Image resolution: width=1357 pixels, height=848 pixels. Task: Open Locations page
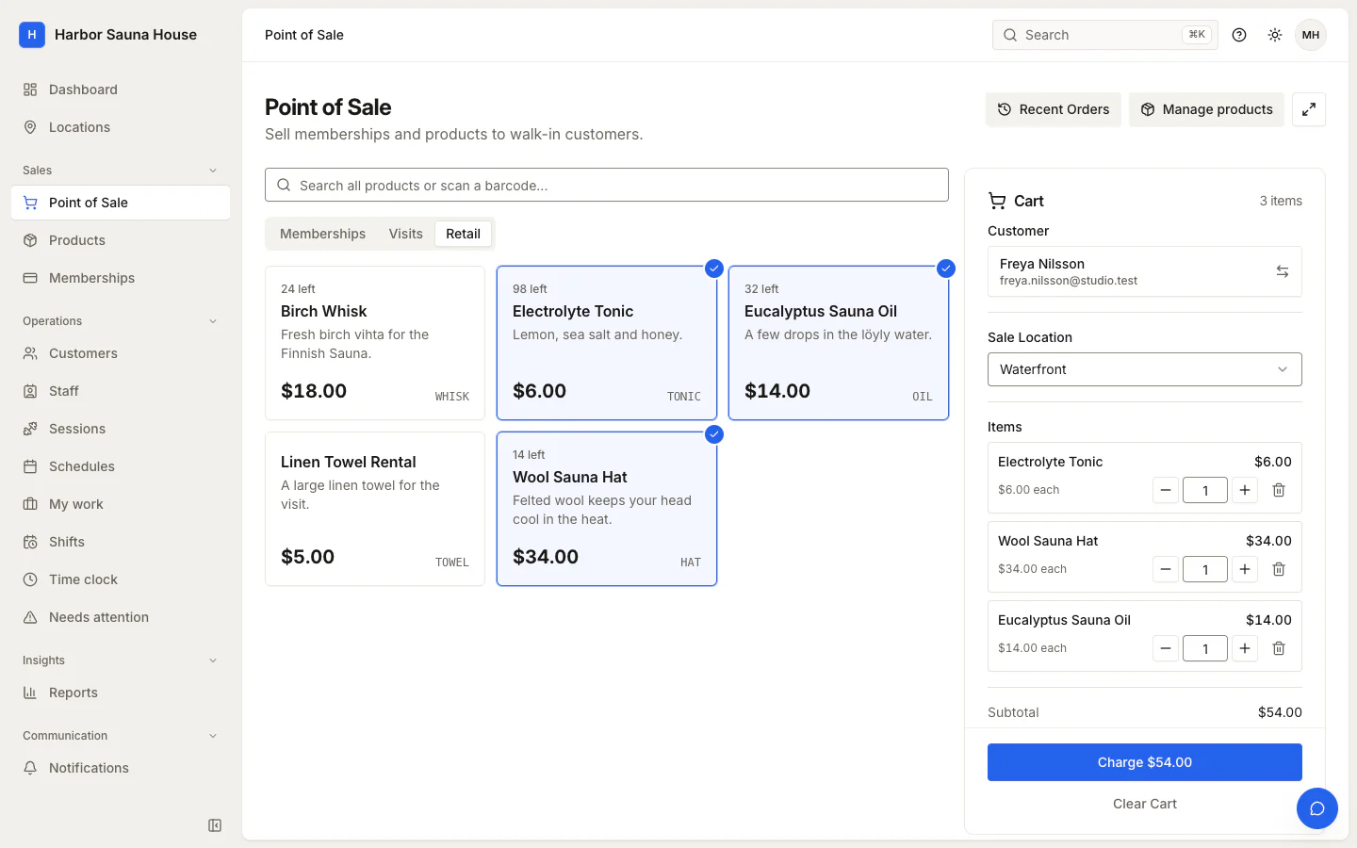click(121, 127)
